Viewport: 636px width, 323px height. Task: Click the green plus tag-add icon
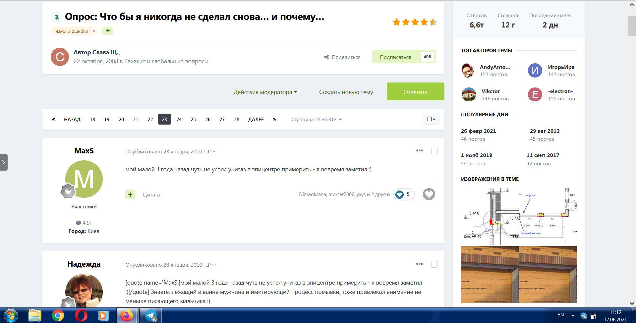tap(108, 30)
